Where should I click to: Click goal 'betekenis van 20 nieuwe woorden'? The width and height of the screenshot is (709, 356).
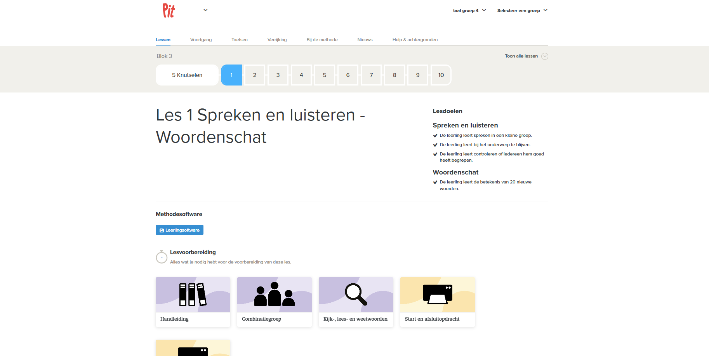point(485,185)
